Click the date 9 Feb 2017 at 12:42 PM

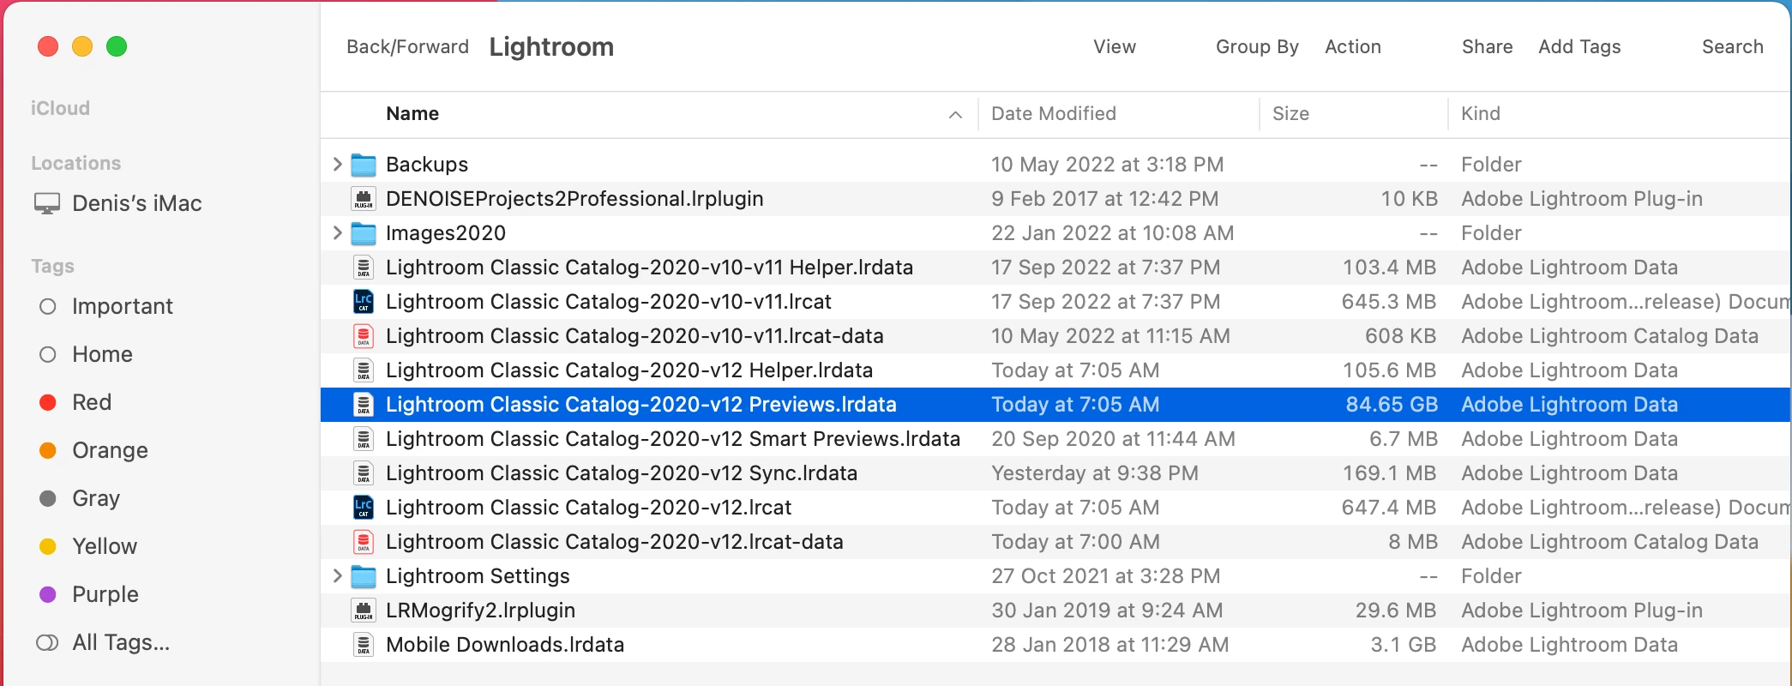(1104, 199)
